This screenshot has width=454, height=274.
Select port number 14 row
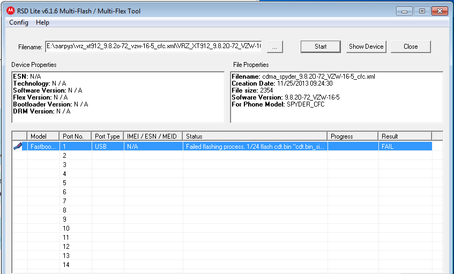(x=227, y=265)
